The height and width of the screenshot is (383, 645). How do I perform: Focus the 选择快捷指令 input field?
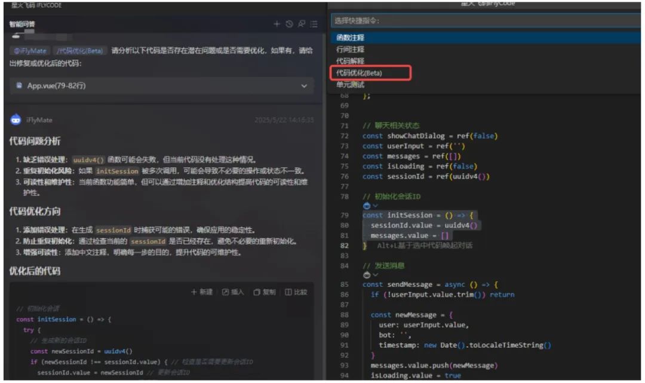[486, 20]
